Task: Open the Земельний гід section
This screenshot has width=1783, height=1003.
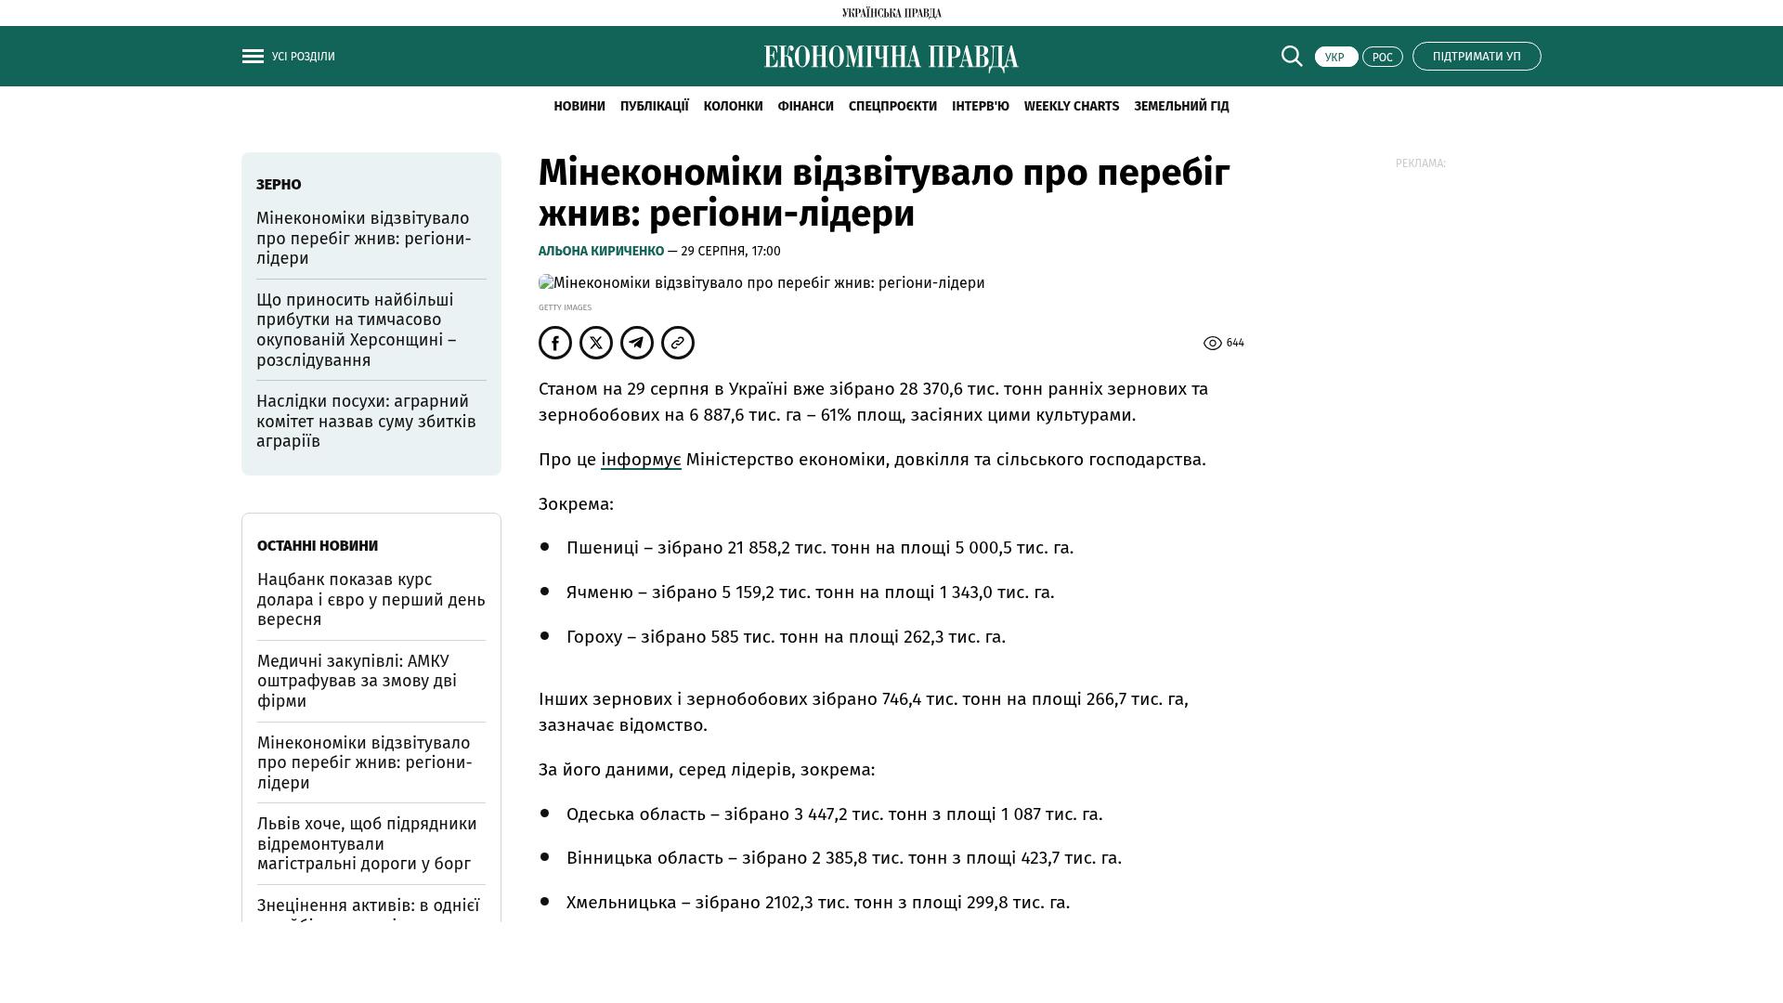Action: pyautogui.click(x=1180, y=107)
